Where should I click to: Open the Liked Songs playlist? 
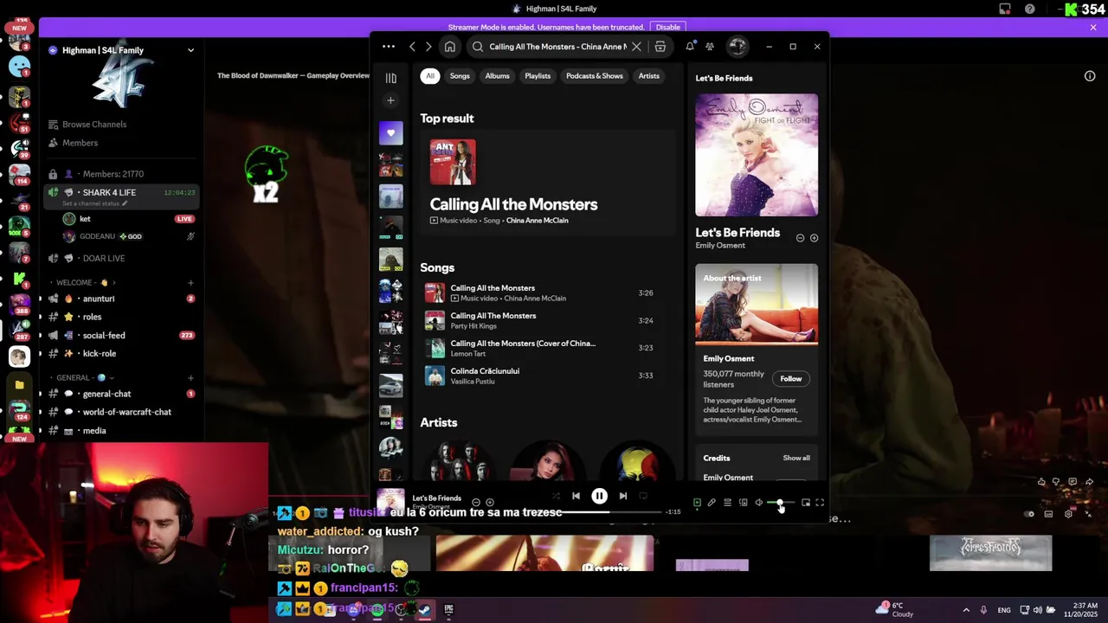click(390, 133)
